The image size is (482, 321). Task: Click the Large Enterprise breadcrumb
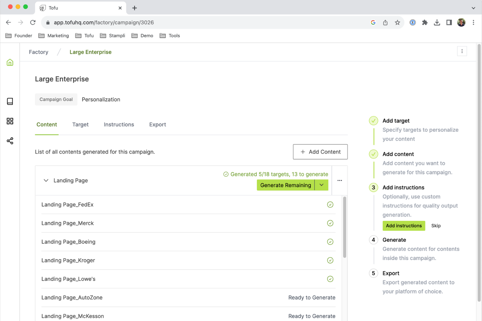91,52
